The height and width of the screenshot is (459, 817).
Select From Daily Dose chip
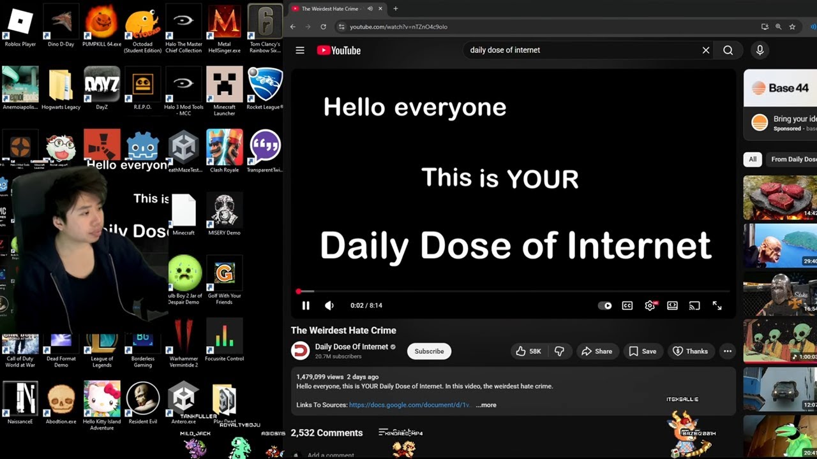[791, 159]
